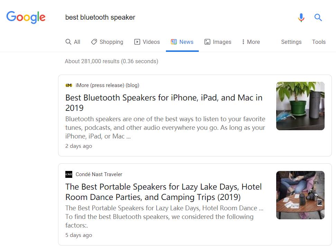Click 'iMore (press release) (blog)' source text
This screenshot has height=249, width=336.
tap(108, 85)
